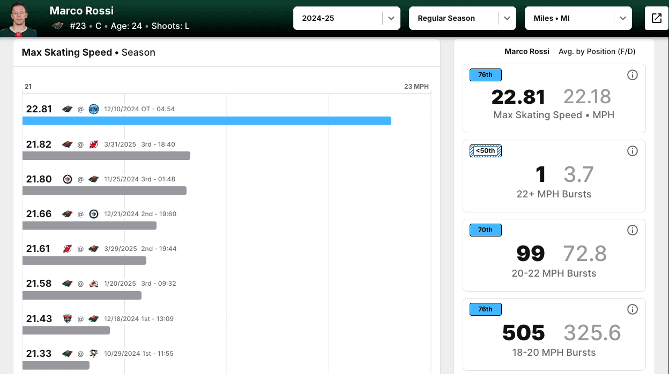This screenshot has width=669, height=374.
Task: Click the <50th percentile badge
Action: tap(485, 151)
